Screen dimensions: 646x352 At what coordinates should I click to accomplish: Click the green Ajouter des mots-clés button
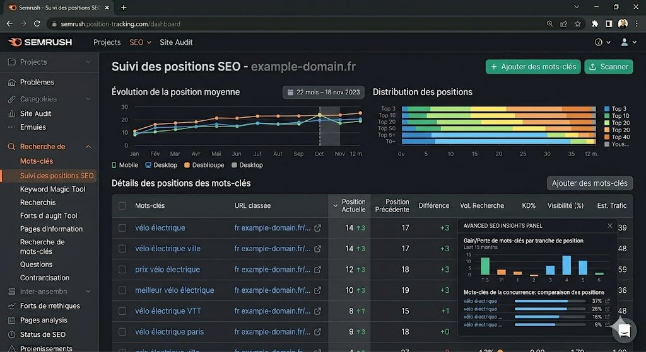533,67
